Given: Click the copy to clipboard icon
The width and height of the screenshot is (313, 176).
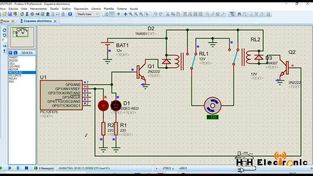Looking at the screenshot, I should [173, 14].
